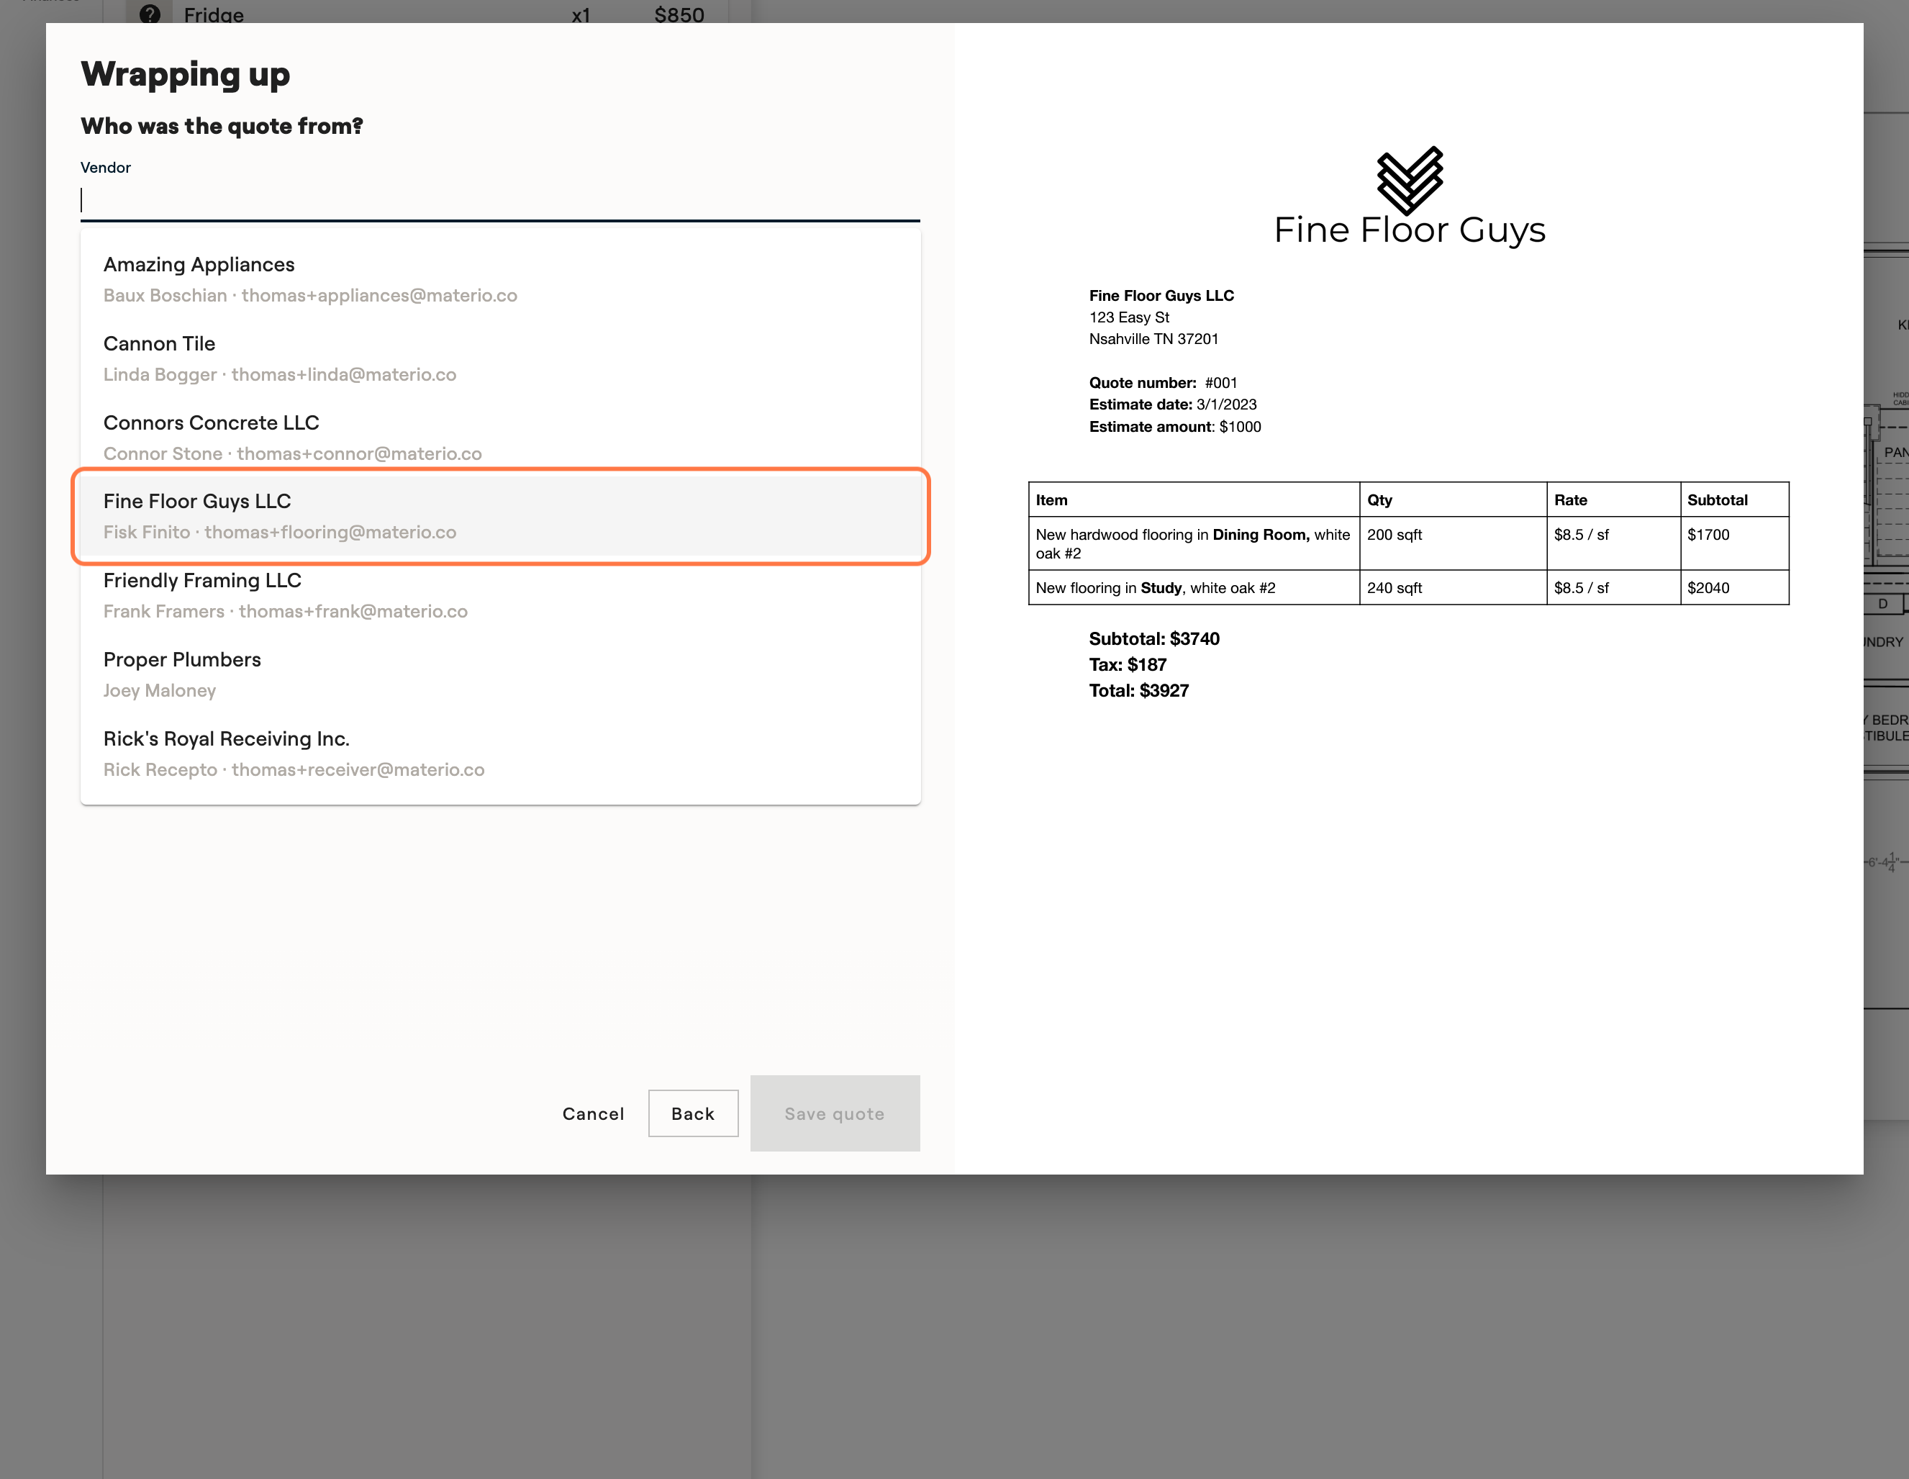Cancel the quote dialog

(594, 1113)
